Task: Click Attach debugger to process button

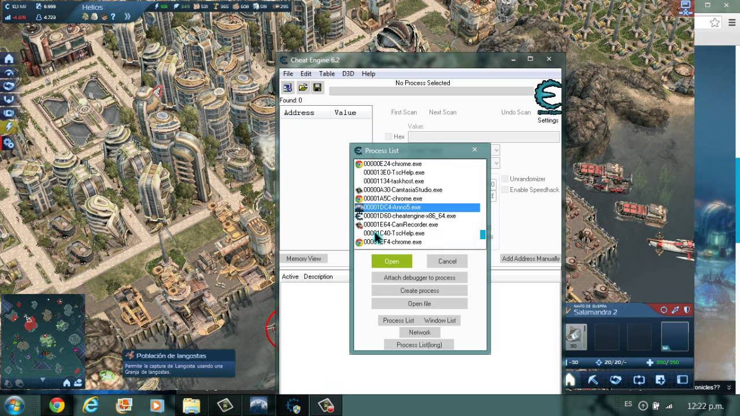Action: 420,277
